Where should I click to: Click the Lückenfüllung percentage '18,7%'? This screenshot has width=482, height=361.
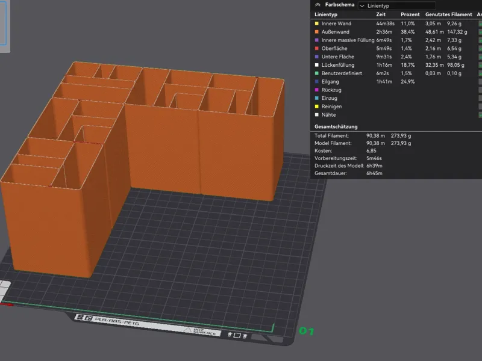408,65
